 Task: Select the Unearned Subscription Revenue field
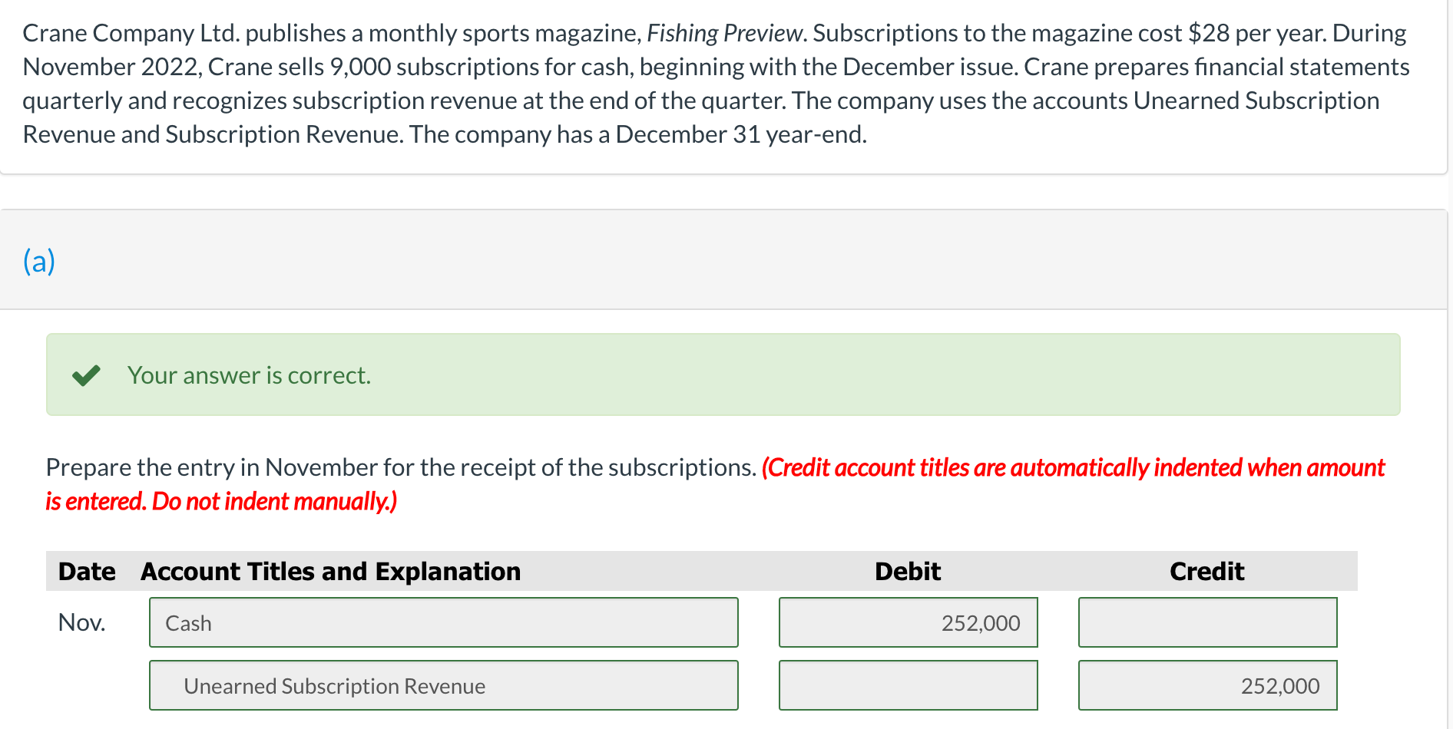click(444, 685)
